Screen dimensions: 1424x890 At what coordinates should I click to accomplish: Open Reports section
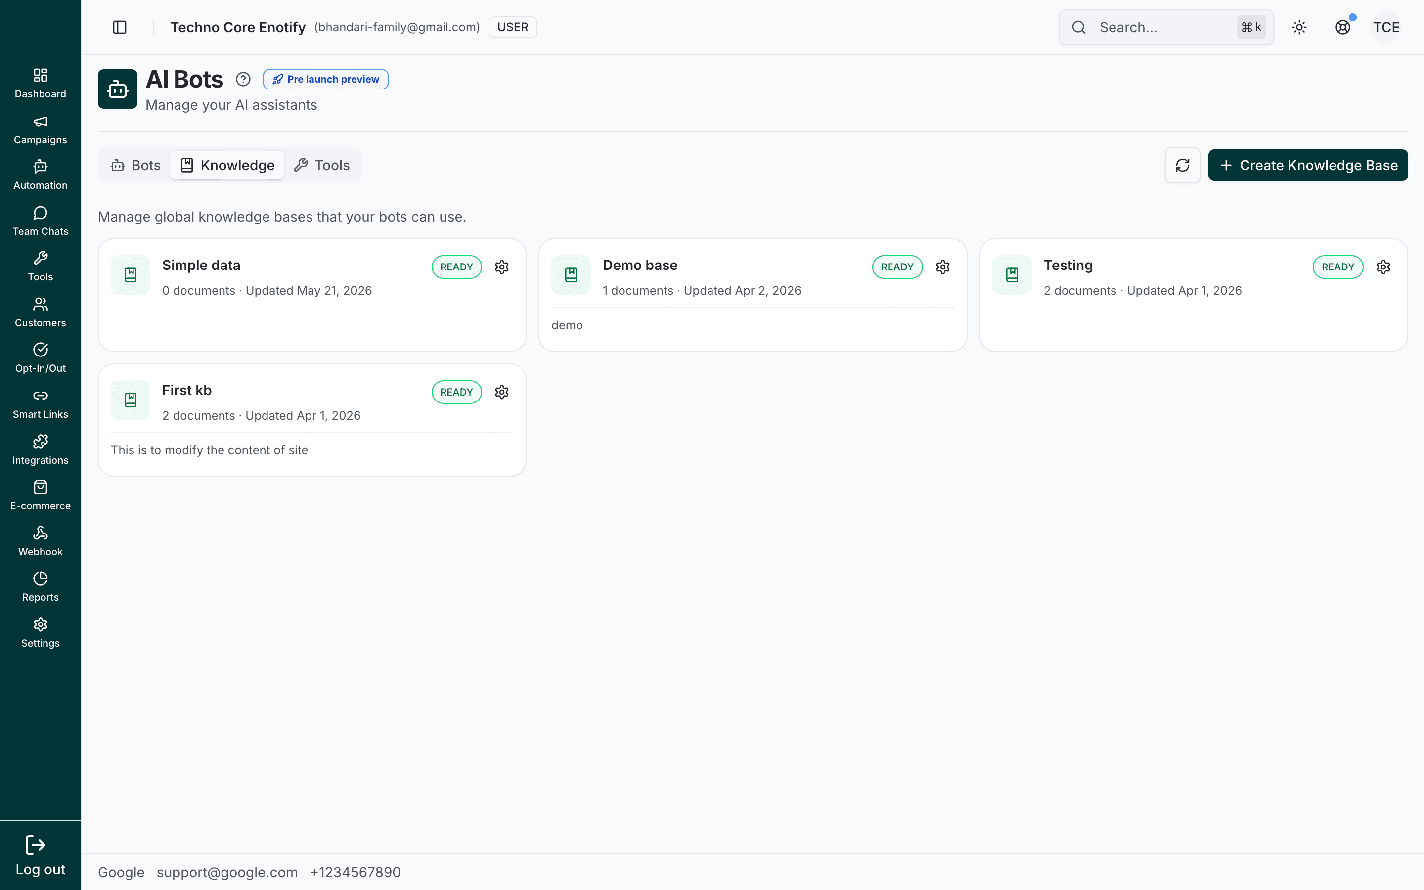[x=40, y=587]
